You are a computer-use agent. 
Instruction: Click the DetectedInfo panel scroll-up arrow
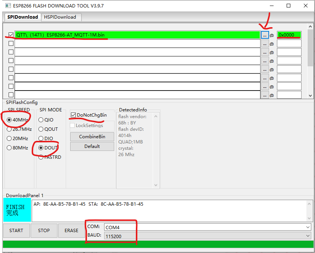156,116
